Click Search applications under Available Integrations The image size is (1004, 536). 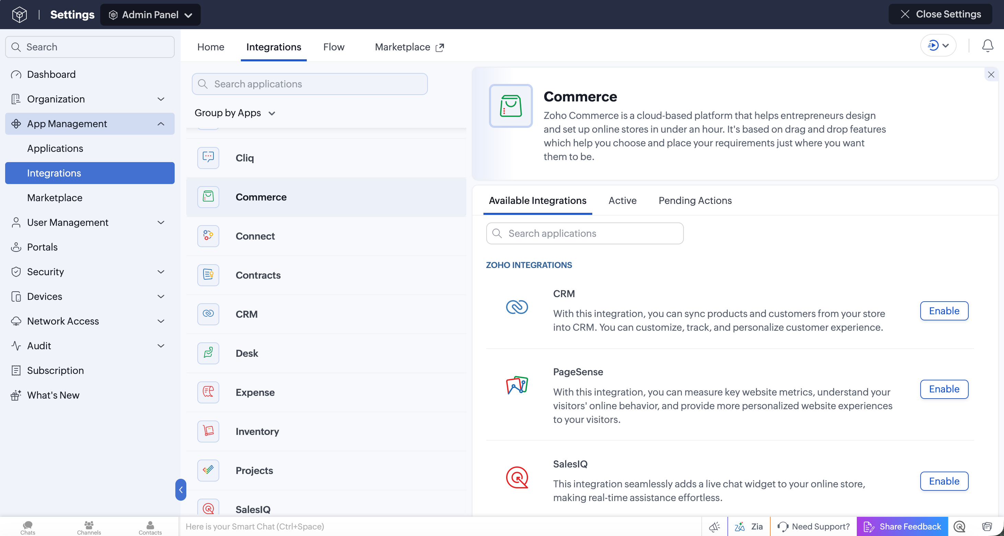tap(585, 233)
